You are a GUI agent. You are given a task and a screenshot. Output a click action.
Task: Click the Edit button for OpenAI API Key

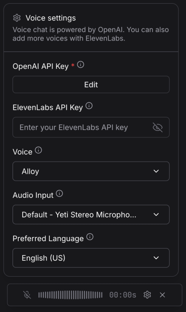point(91,85)
